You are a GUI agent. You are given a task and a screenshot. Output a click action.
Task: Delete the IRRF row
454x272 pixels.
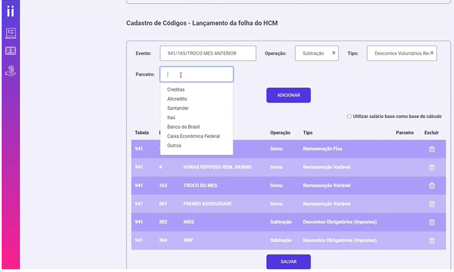[x=432, y=241]
